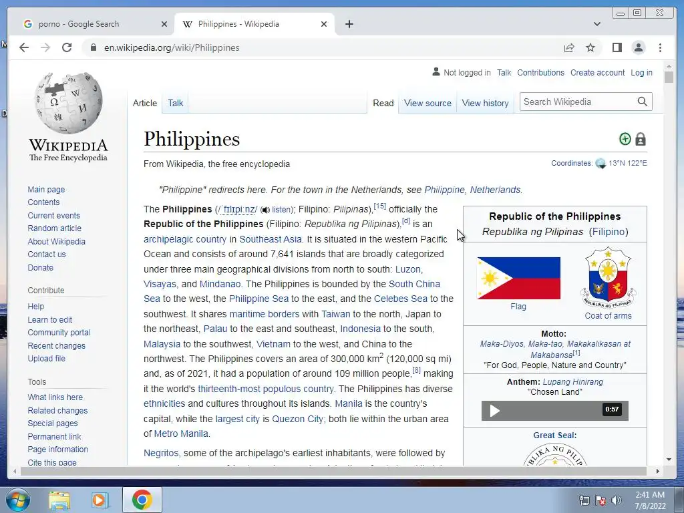Go to Wikipedia Main page link

pyautogui.click(x=46, y=189)
